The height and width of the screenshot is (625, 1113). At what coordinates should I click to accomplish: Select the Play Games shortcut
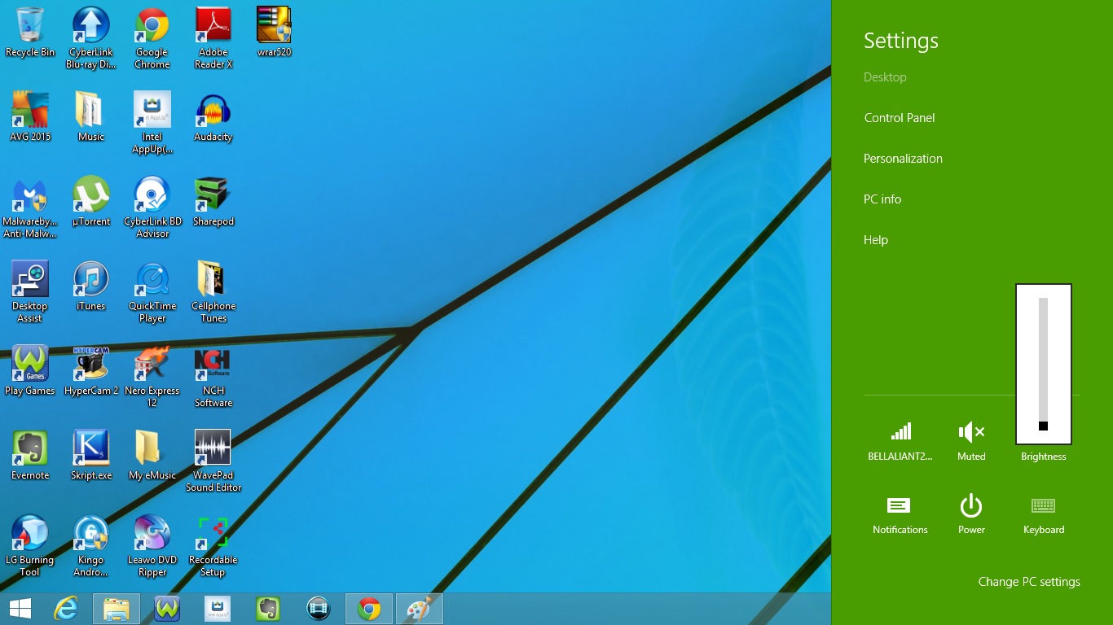click(x=30, y=371)
